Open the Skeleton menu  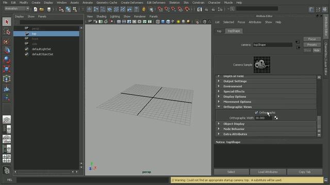click(x=174, y=3)
